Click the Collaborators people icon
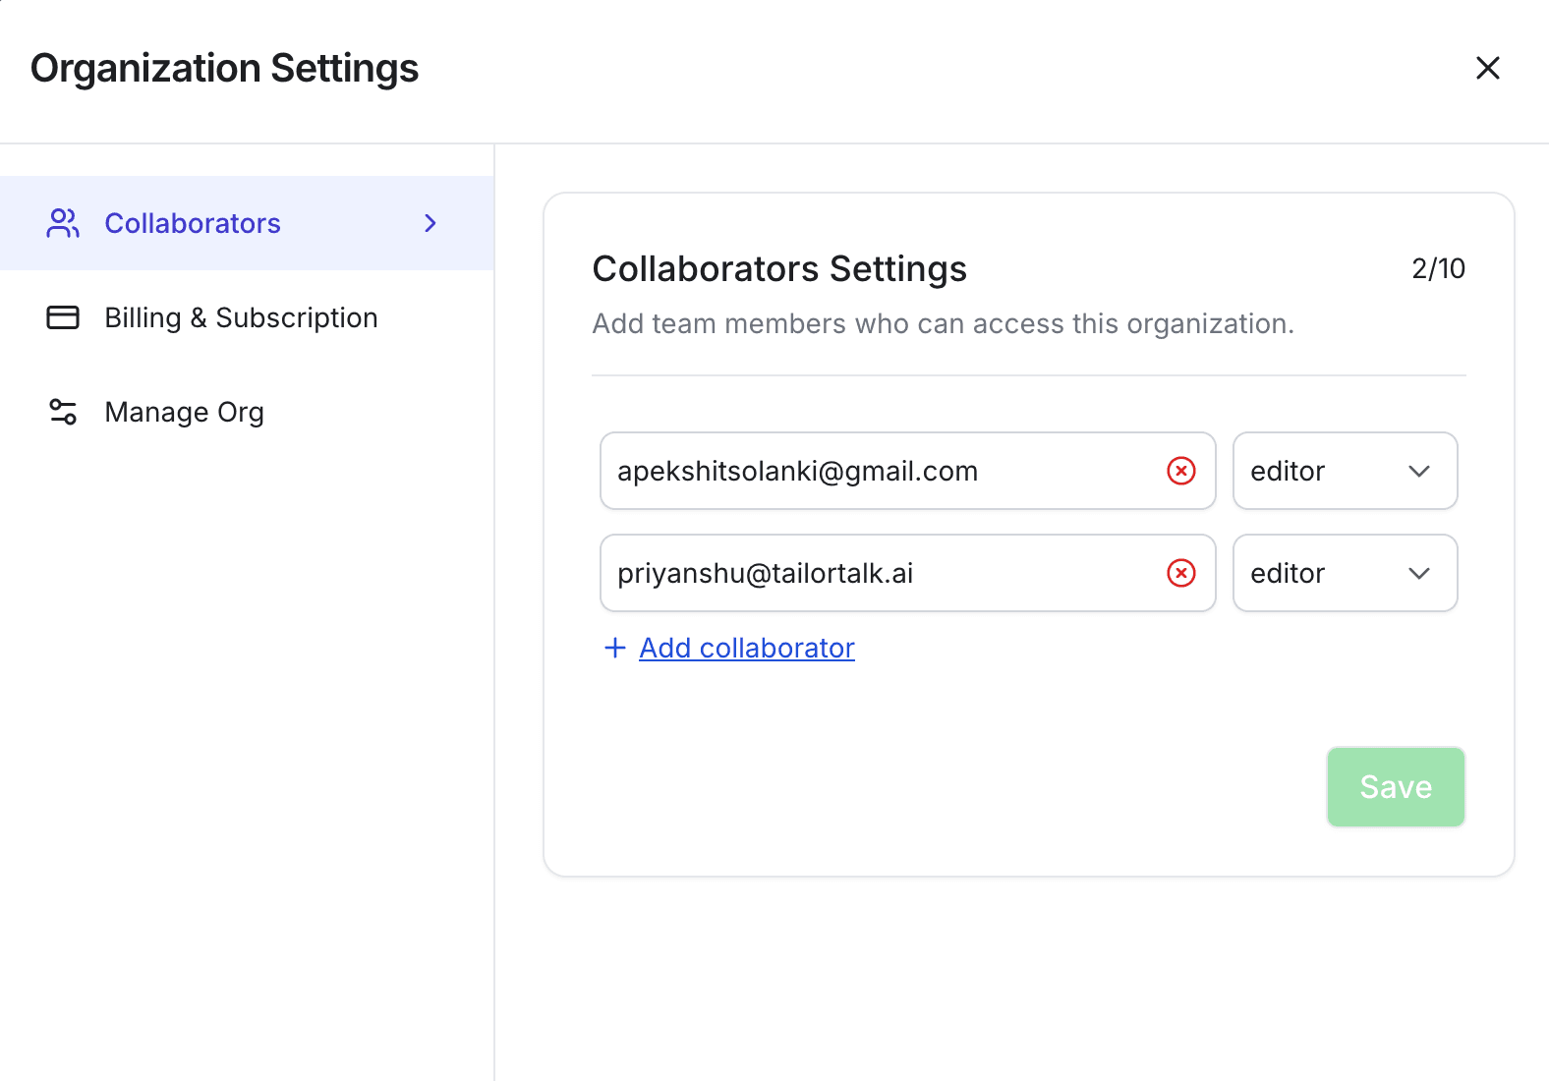Screen dimensions: 1549x1081 click(x=63, y=223)
